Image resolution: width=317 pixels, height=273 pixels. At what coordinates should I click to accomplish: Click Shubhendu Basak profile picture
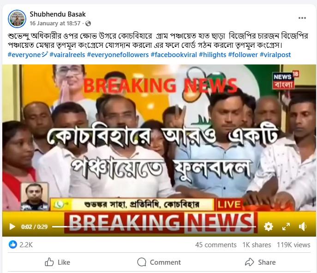(17, 19)
